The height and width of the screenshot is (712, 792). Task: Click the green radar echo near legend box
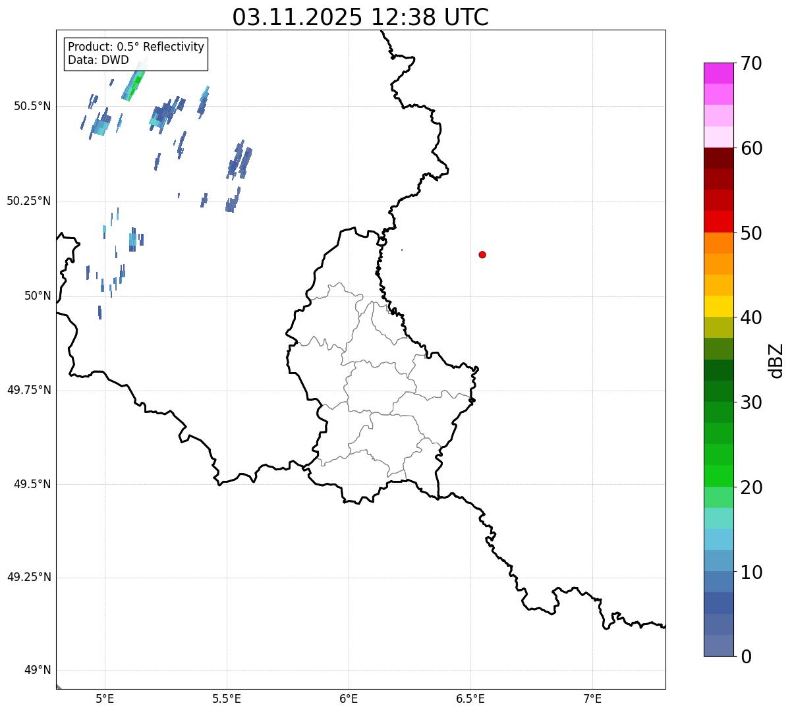pos(135,86)
